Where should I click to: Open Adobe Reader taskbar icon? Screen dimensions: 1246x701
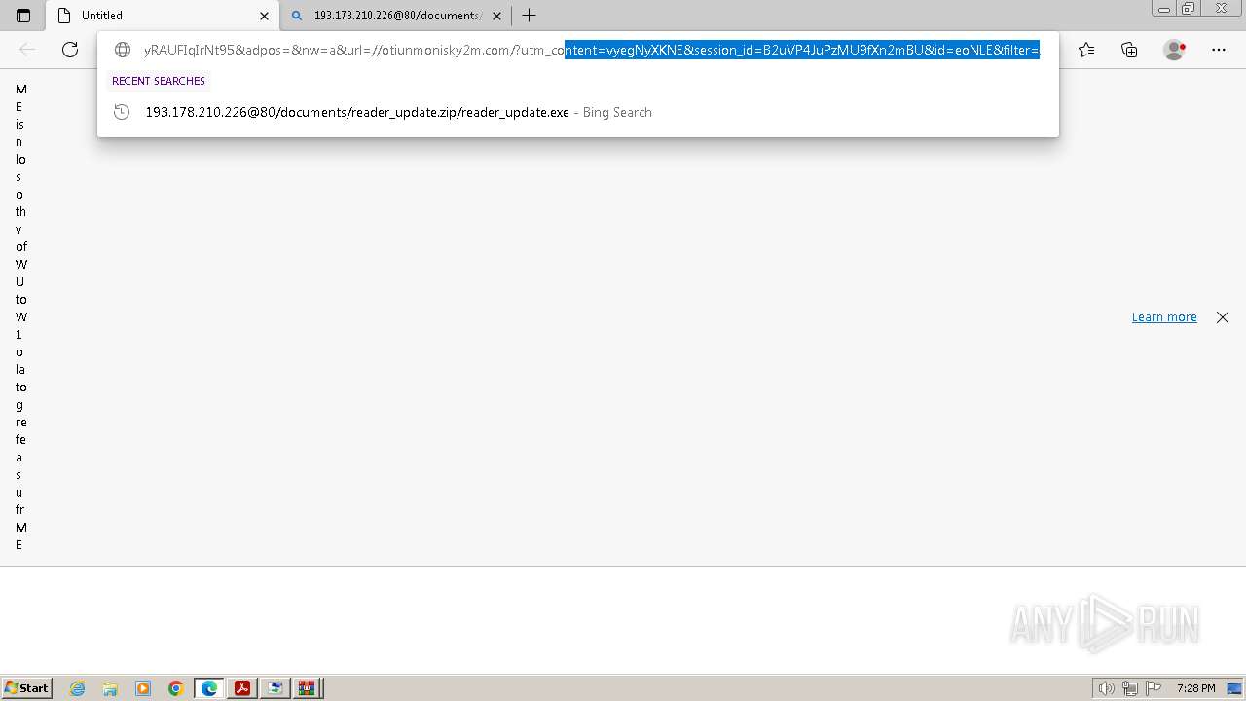(x=242, y=688)
